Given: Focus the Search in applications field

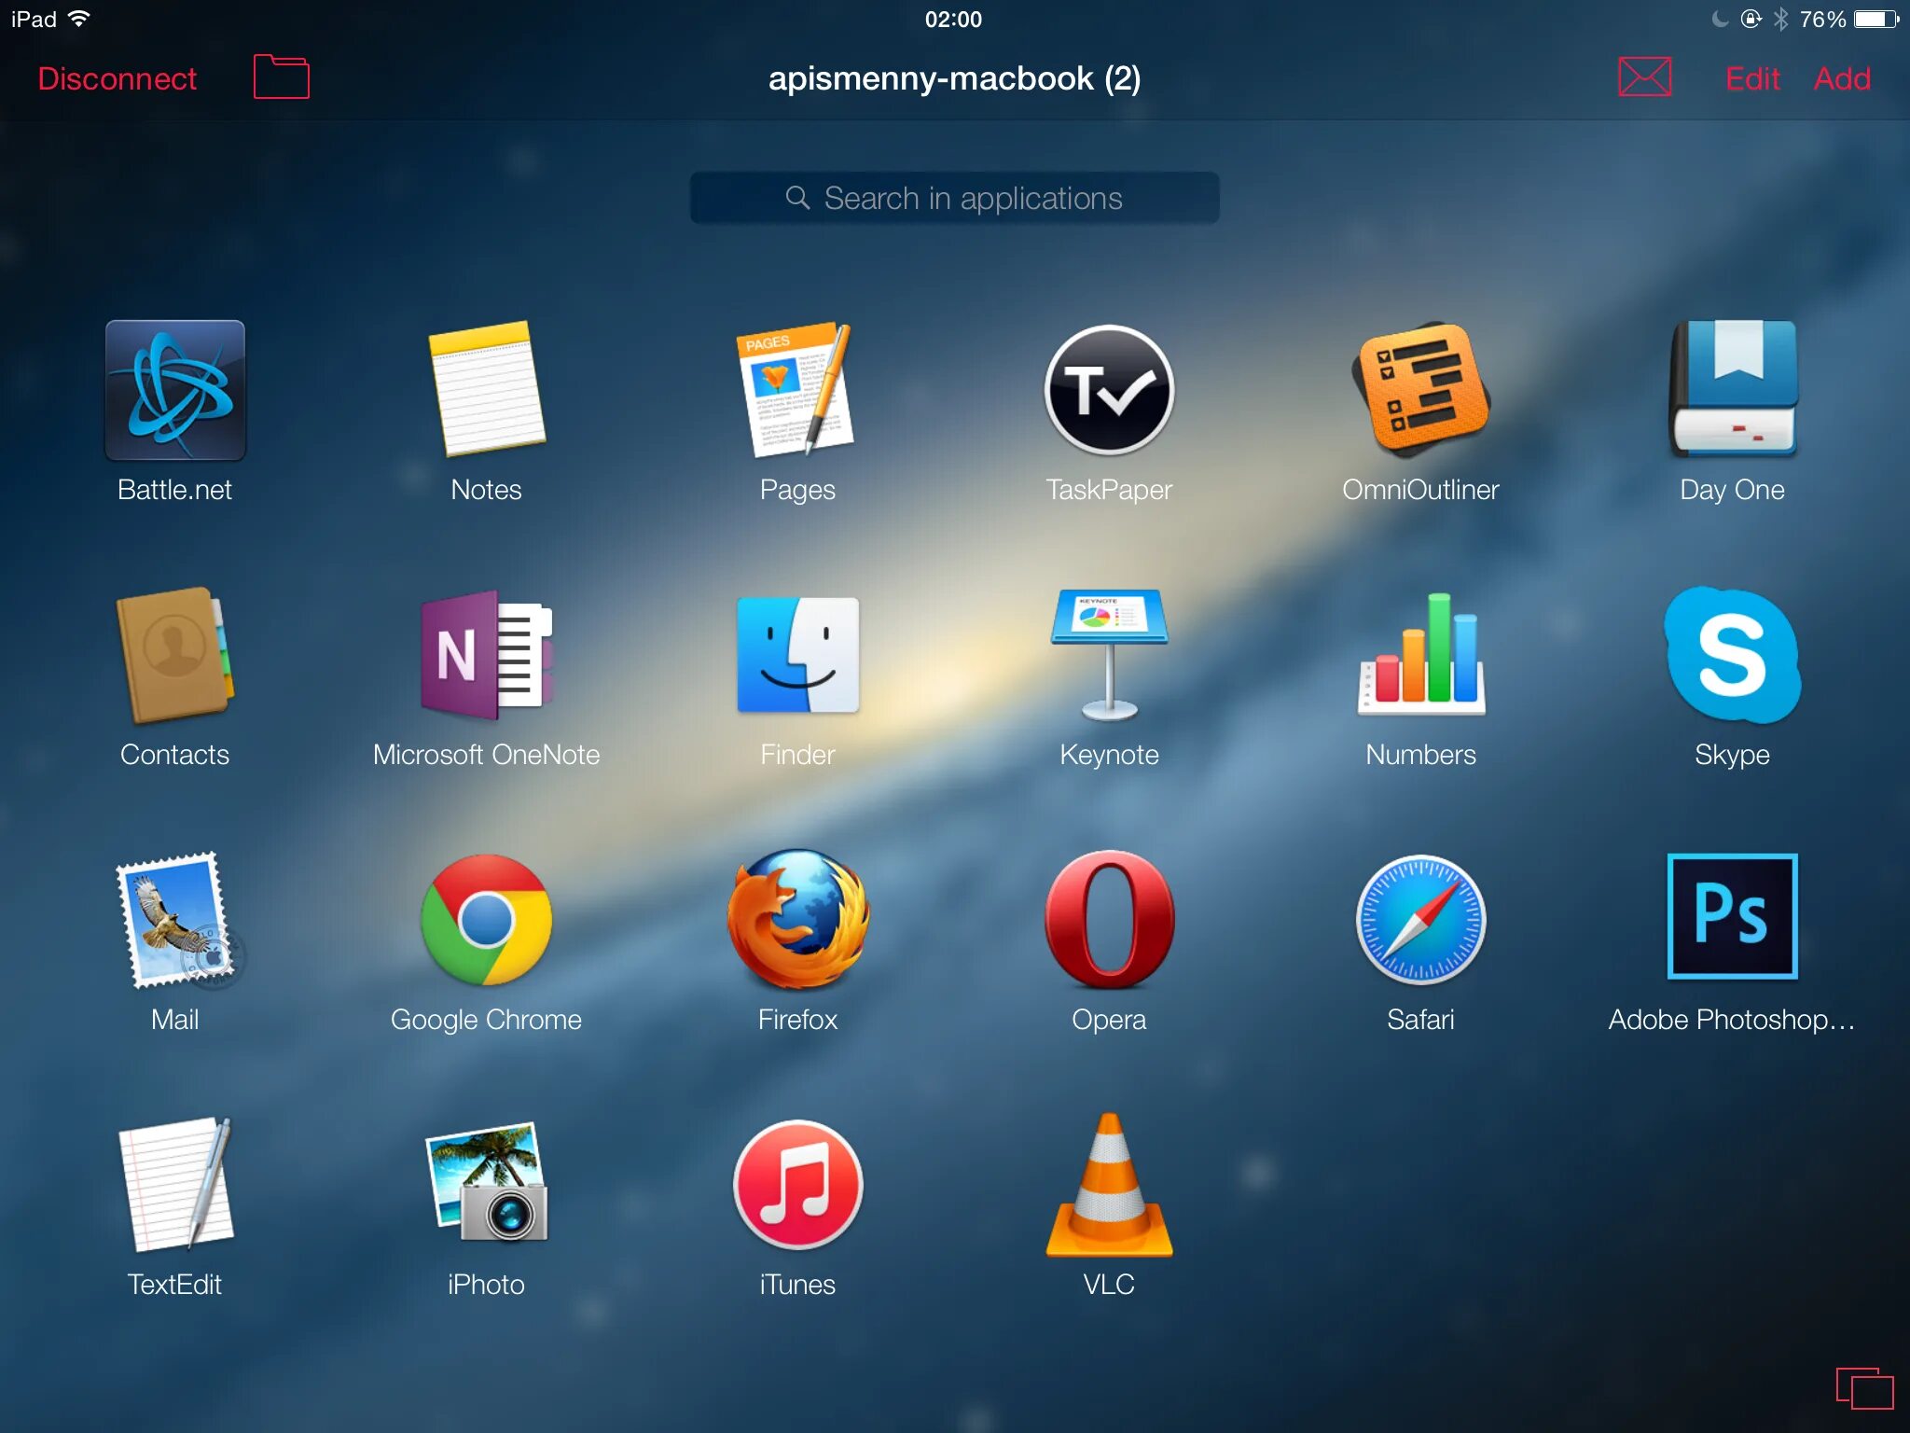Looking at the screenshot, I should pos(954,198).
